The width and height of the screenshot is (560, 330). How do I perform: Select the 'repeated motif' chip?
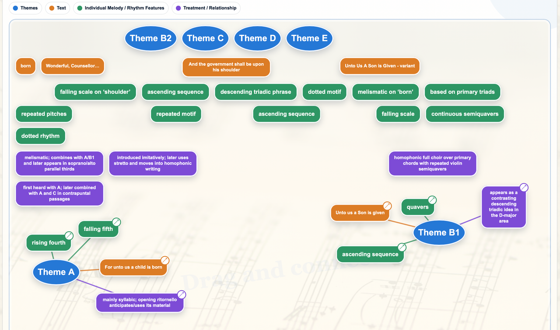176,114
